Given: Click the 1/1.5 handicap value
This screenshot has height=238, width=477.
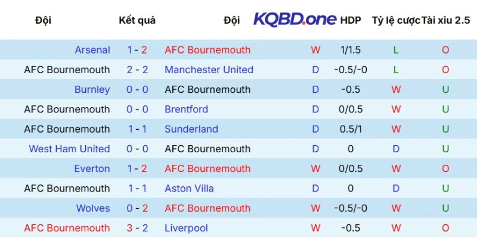Looking at the screenshot, I should click(351, 50).
